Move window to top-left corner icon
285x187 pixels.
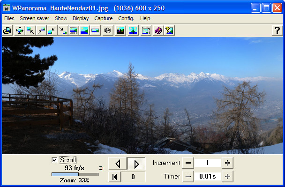pyautogui.click(x=30, y=30)
